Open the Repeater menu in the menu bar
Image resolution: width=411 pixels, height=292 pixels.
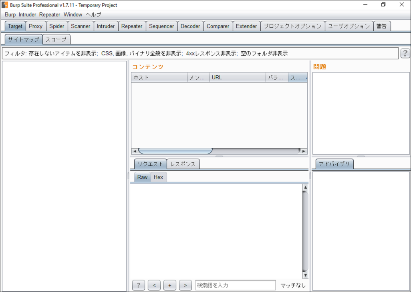click(x=50, y=15)
